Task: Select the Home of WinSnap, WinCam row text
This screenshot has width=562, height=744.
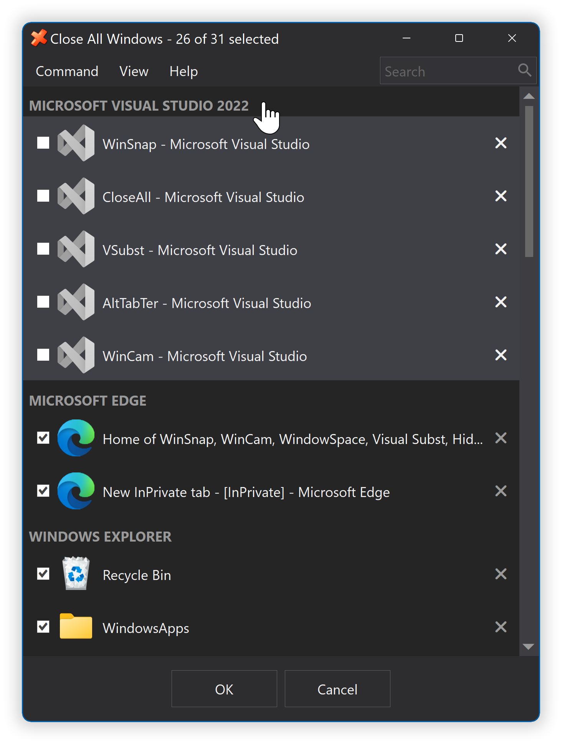Action: [x=293, y=439]
